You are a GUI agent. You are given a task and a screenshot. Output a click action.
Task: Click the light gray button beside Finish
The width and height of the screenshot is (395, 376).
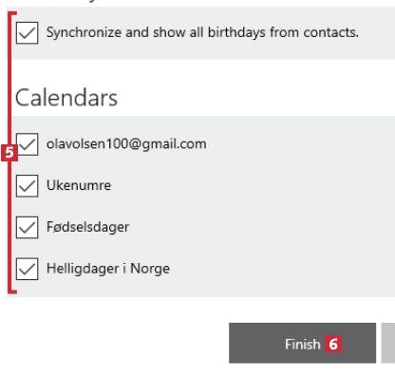pyautogui.click(x=388, y=343)
